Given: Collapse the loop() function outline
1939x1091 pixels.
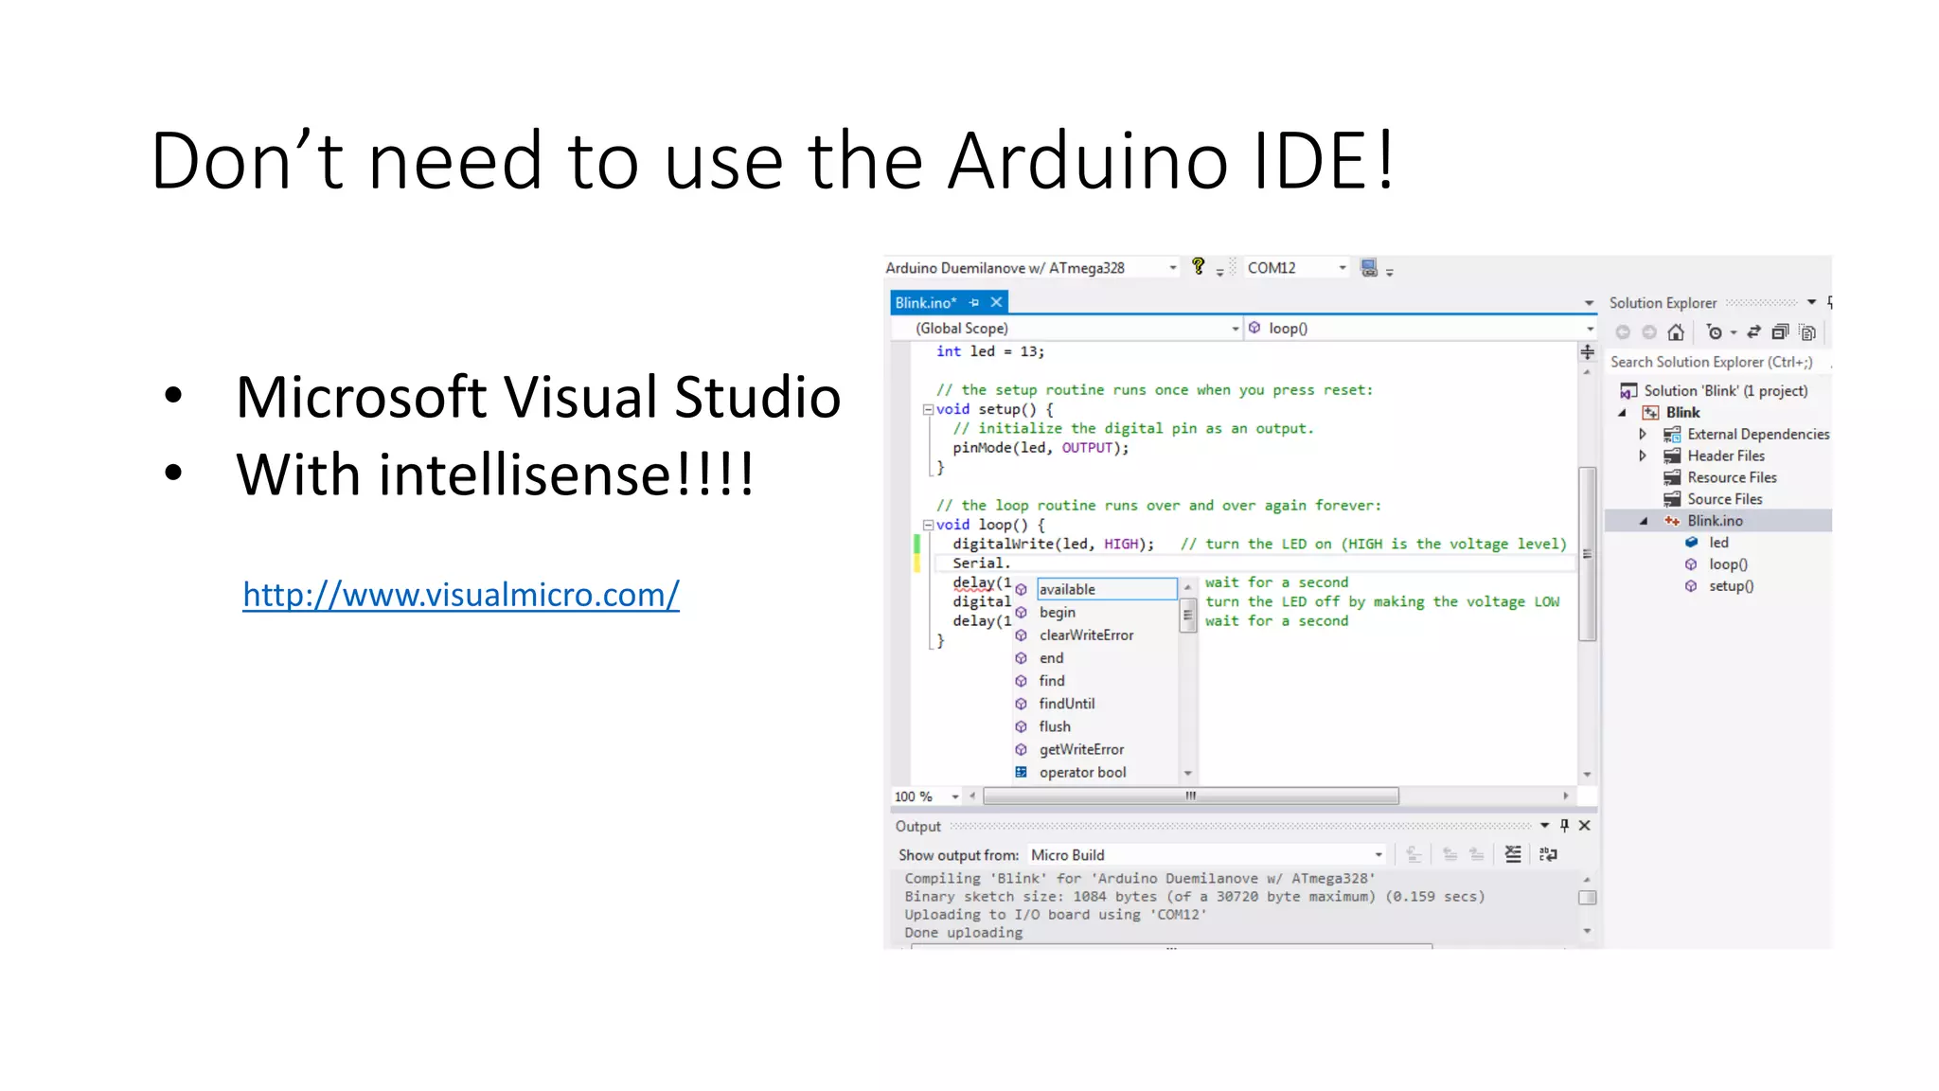Looking at the screenshot, I should pos(928,525).
